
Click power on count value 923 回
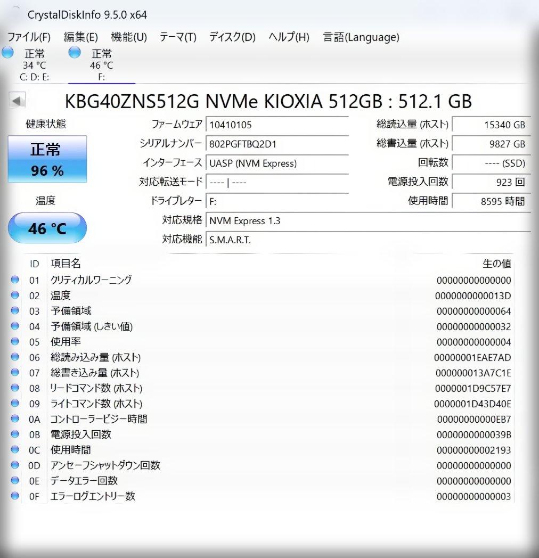pyautogui.click(x=492, y=182)
